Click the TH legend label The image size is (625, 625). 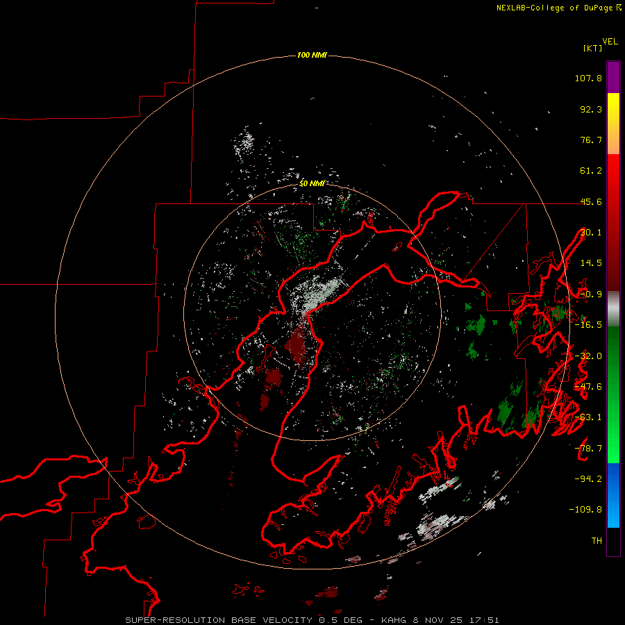(x=597, y=541)
